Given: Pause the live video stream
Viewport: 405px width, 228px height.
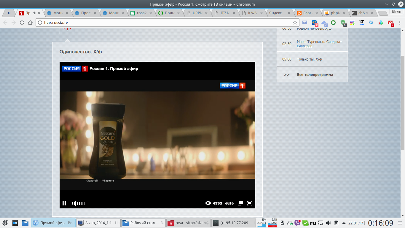Looking at the screenshot, I should pos(64,203).
